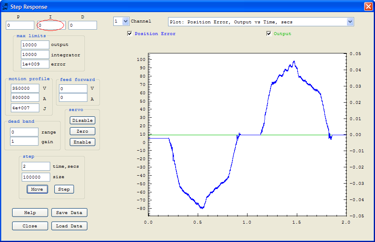Click the Move button

[x=37, y=189]
